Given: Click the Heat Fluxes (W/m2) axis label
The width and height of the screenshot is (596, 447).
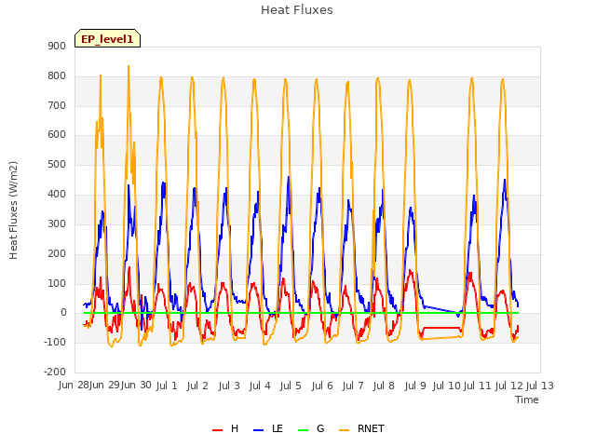Looking at the screenshot, I should point(13,210).
